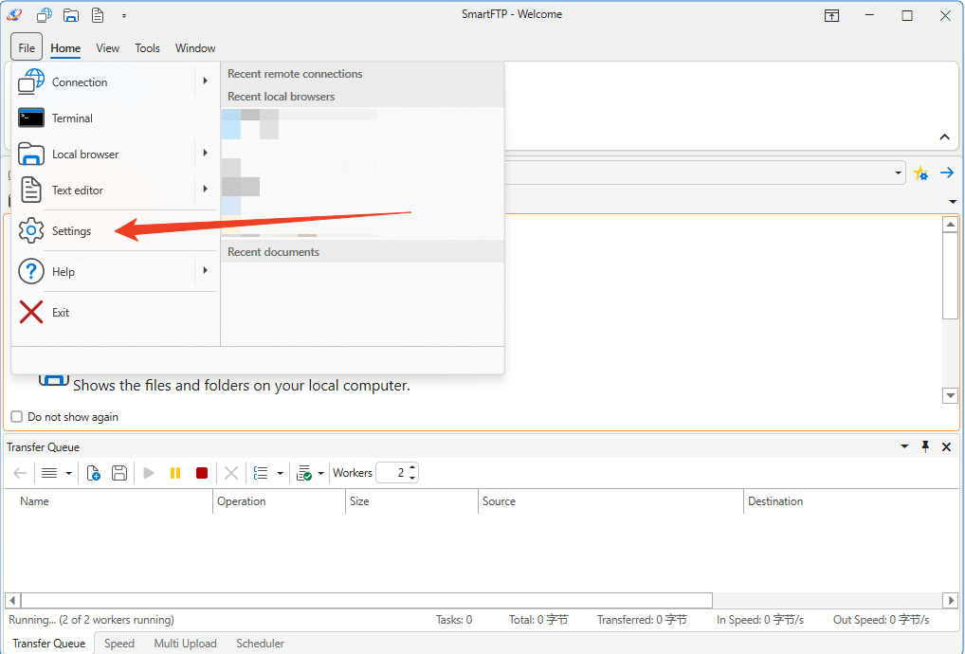Open the Transfer Queue panel options dropdown
965x654 pixels.
[904, 446]
